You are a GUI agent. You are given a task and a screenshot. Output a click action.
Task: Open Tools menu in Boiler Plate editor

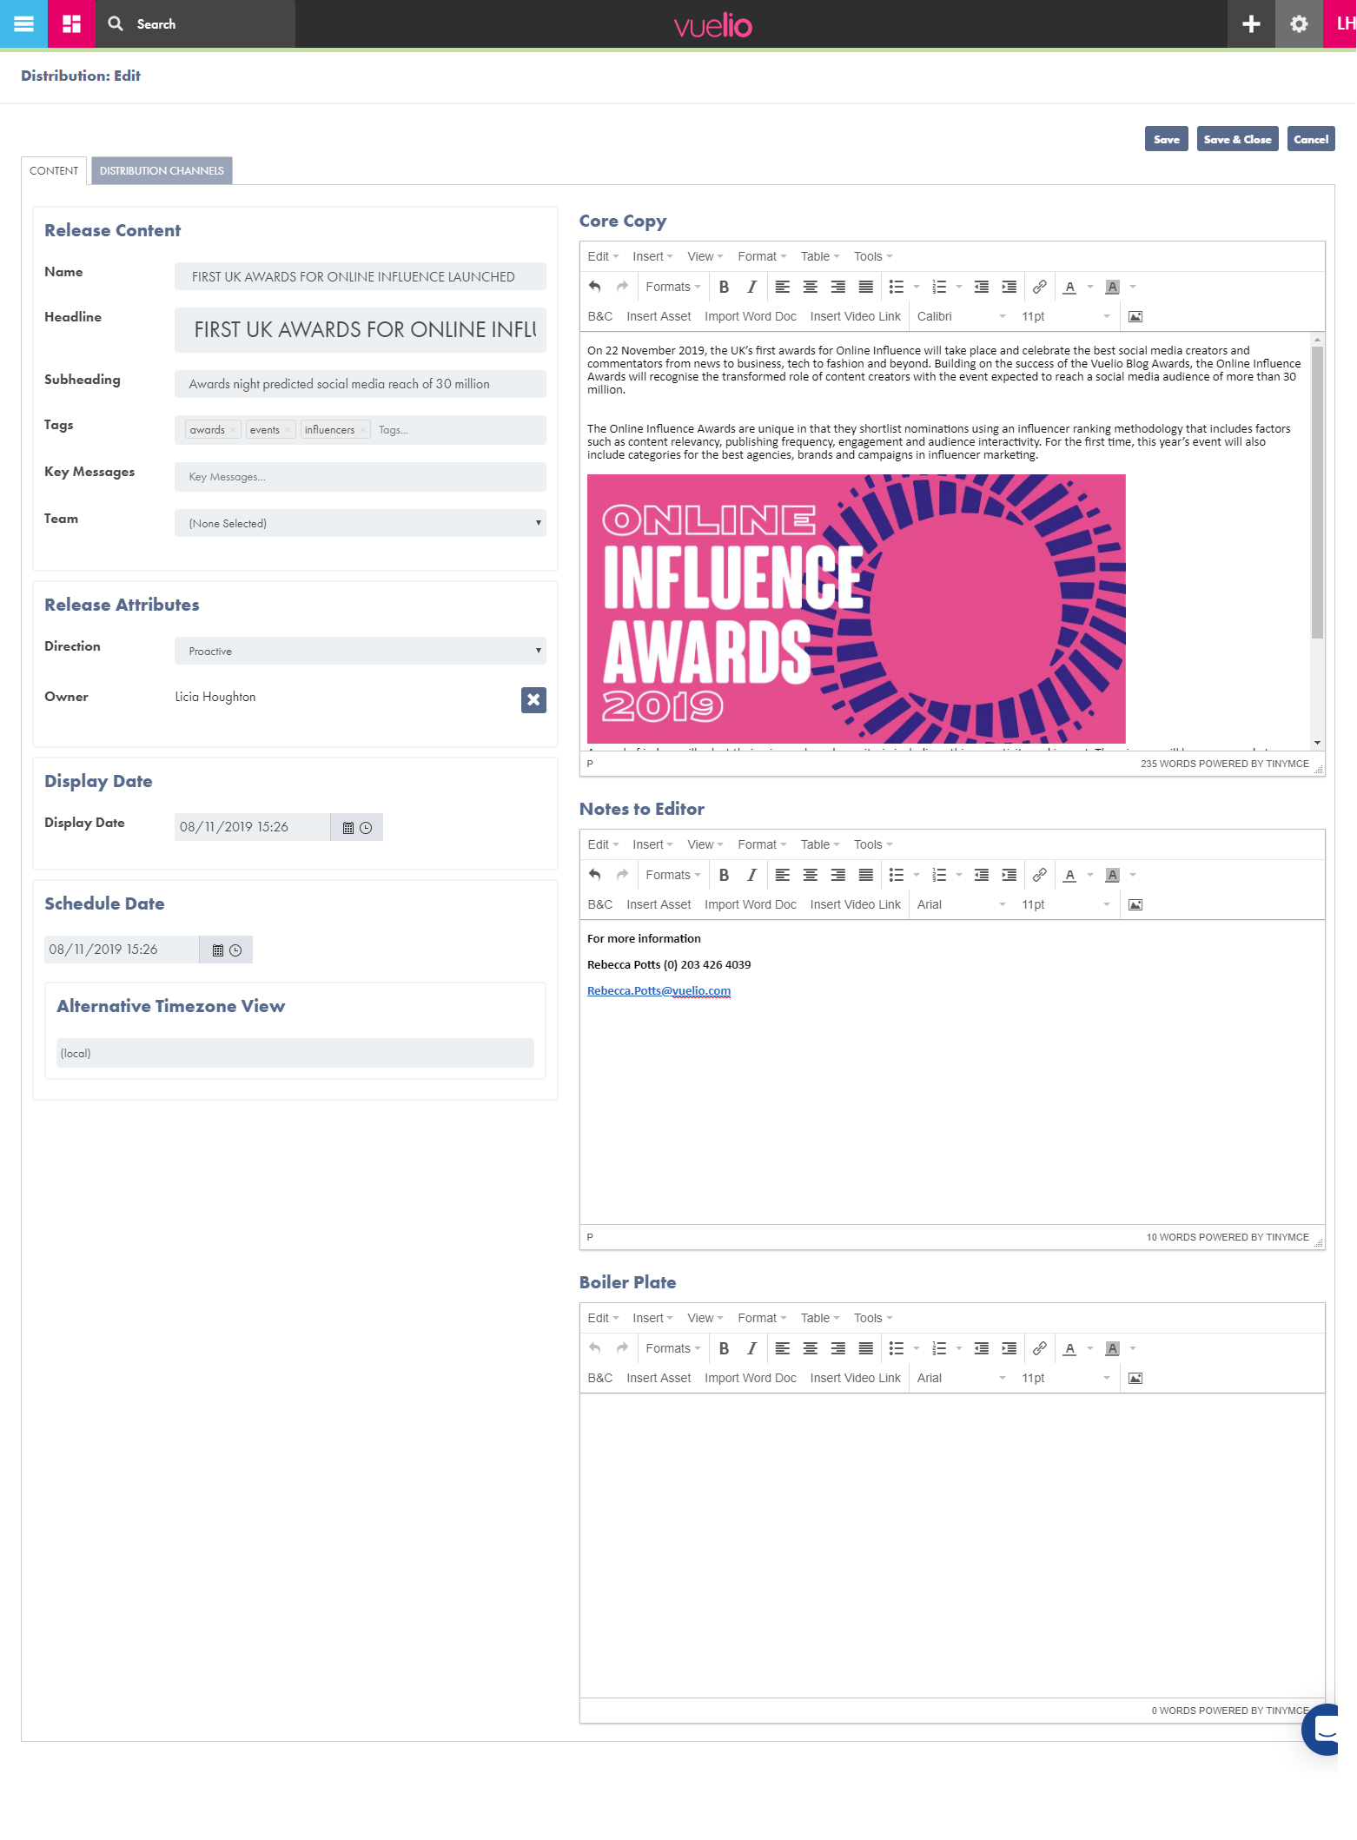(x=873, y=1318)
